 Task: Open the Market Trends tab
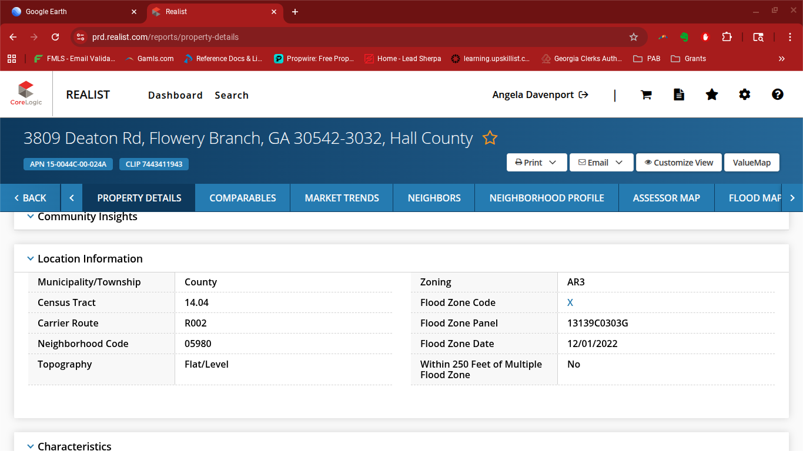(x=342, y=198)
